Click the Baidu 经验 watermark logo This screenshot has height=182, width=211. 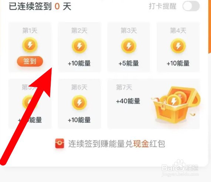click(x=180, y=168)
